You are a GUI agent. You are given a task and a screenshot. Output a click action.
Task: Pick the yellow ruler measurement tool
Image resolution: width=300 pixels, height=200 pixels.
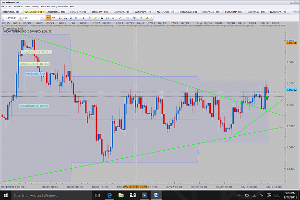coord(96,18)
